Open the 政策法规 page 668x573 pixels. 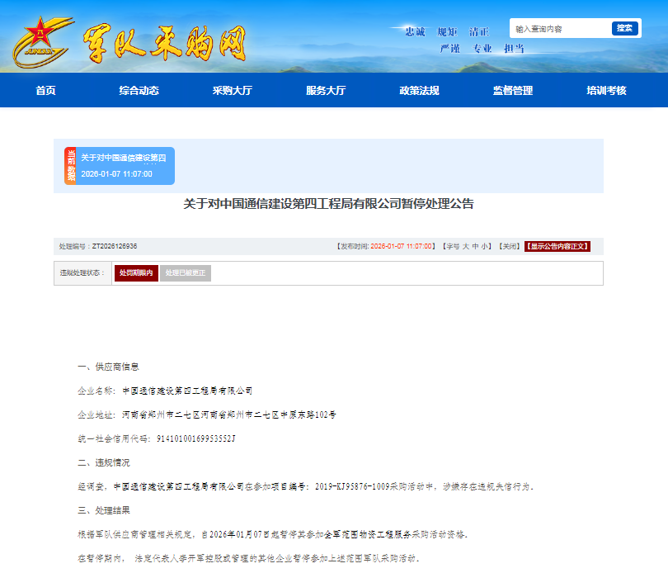click(x=419, y=91)
